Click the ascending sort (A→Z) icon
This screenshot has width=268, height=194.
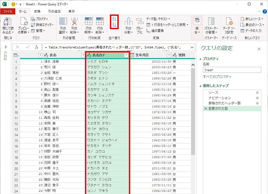(114, 19)
